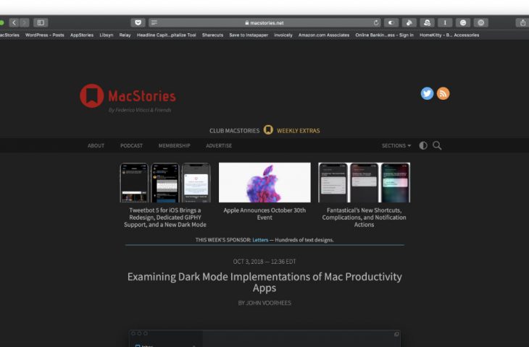Click the MacStories red bookmark logo

point(91,96)
